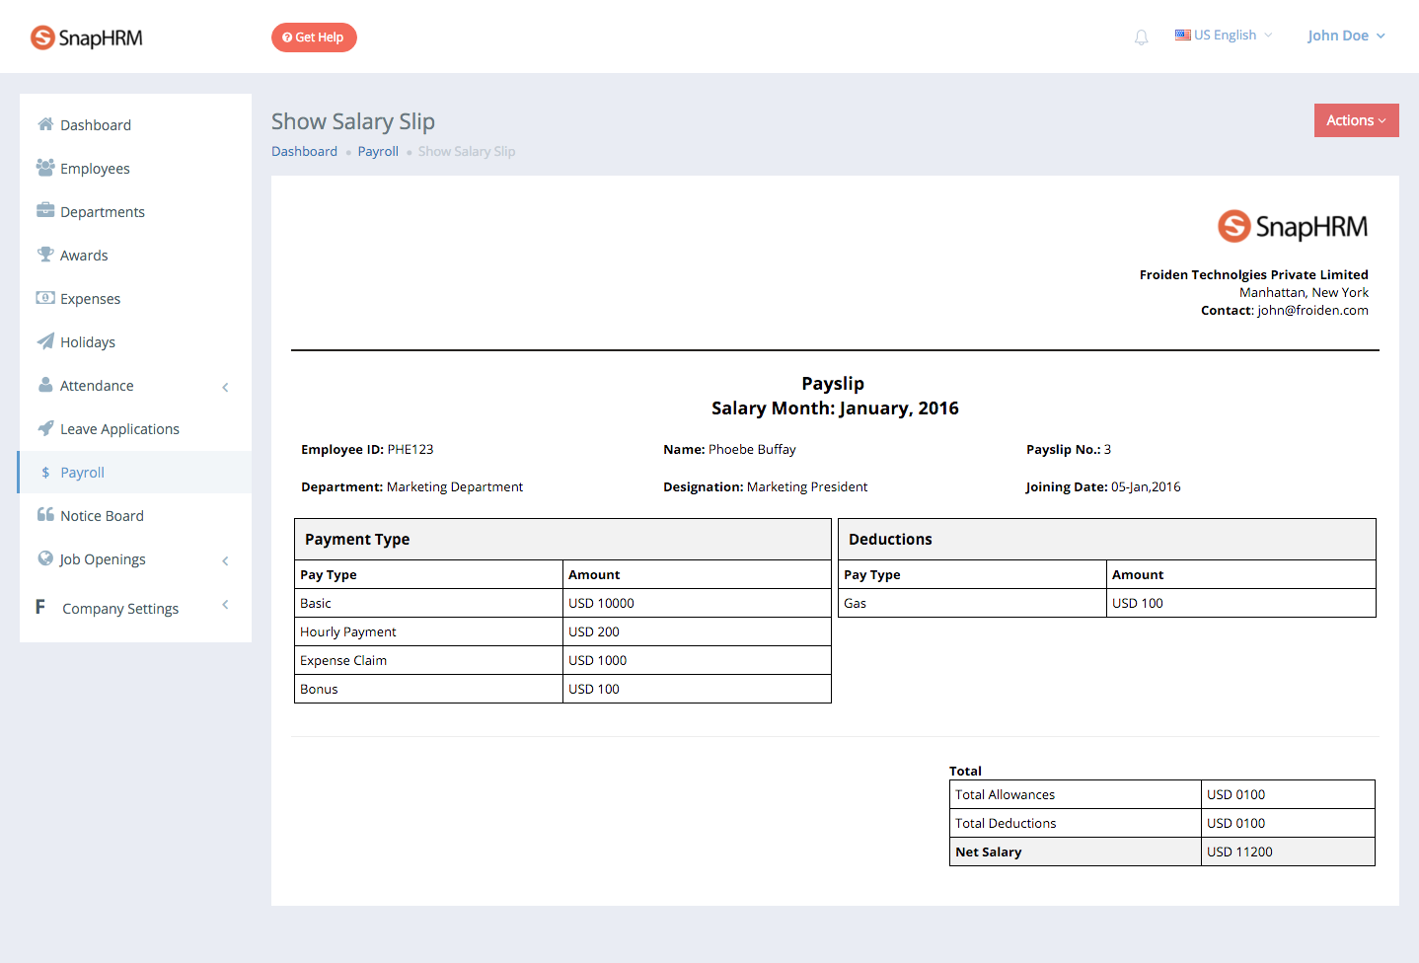Click the Holidays paper plane icon
1419x963 pixels.
tap(45, 341)
